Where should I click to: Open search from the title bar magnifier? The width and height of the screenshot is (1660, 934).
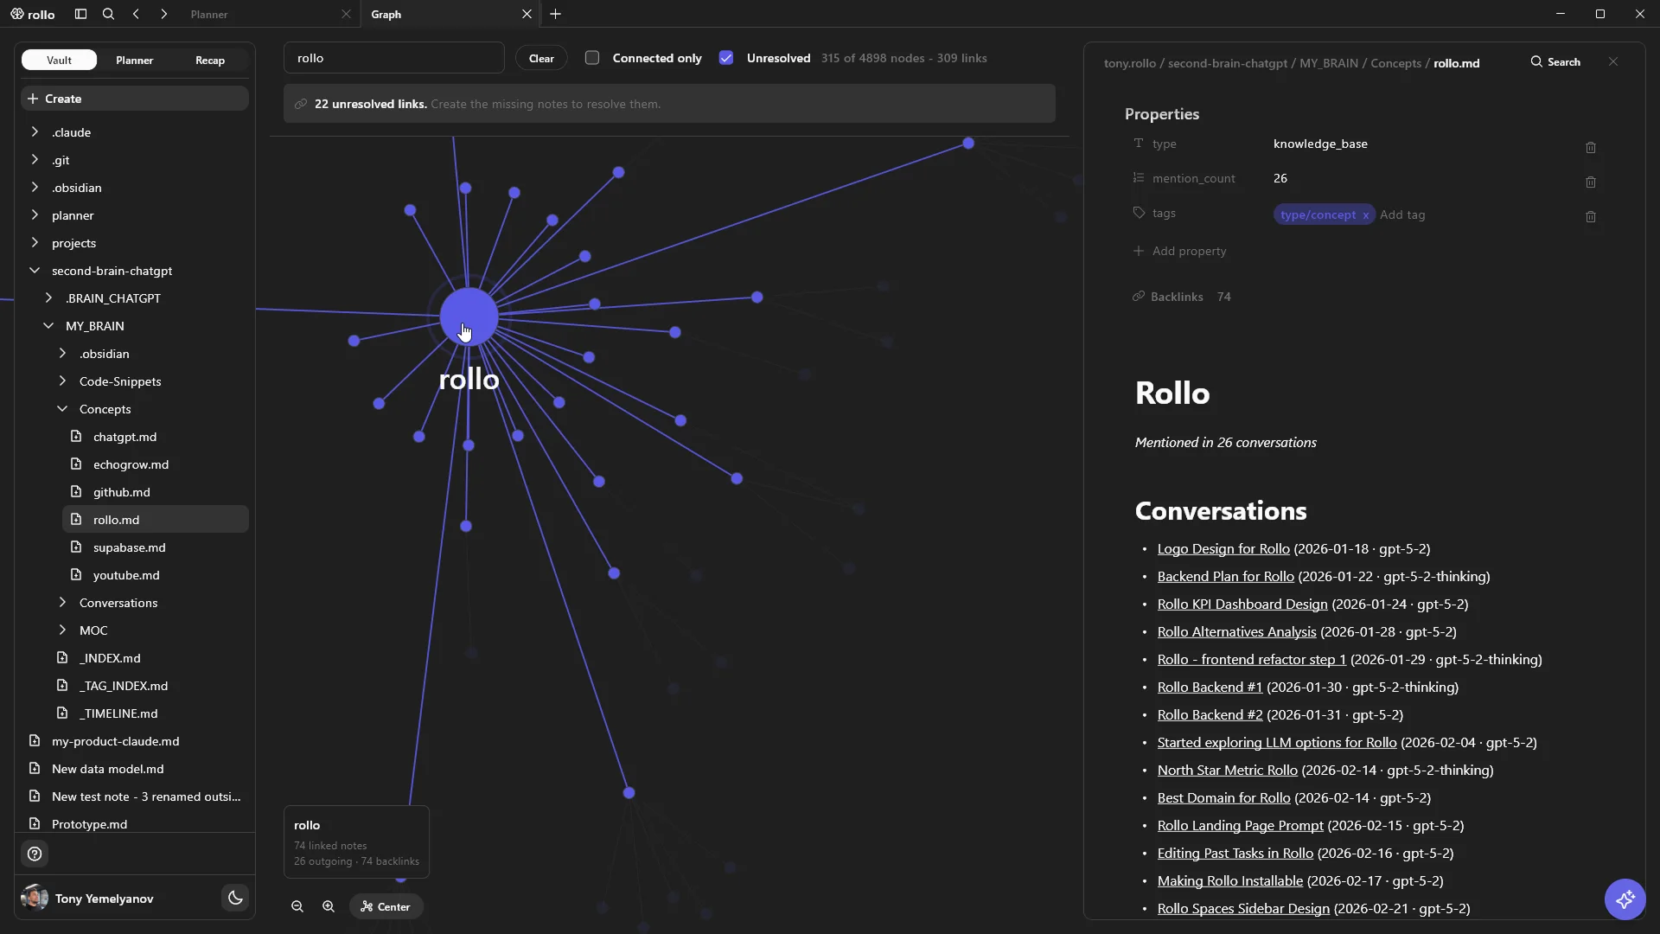click(x=108, y=14)
